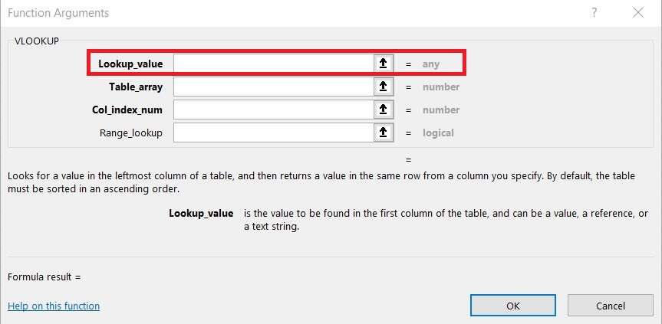Screen dimensions: 662x324
Task: Click the Formula result text
Action: point(44,277)
